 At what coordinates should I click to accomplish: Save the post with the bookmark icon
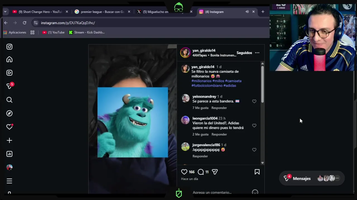coord(257,172)
